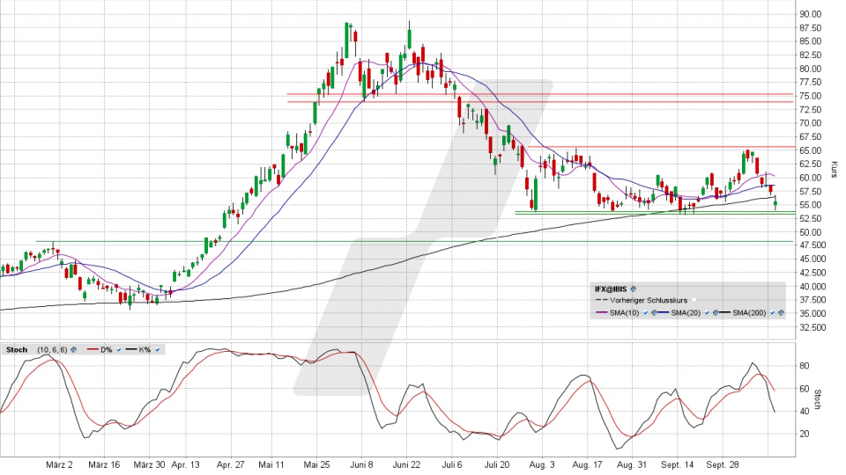The width and height of the screenshot is (846, 475).
Task: Open SMA(10) settings icon
Action: tap(654, 313)
